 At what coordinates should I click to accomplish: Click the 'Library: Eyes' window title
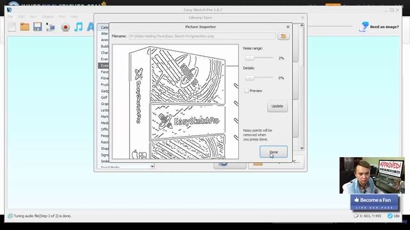pyautogui.click(x=201, y=18)
